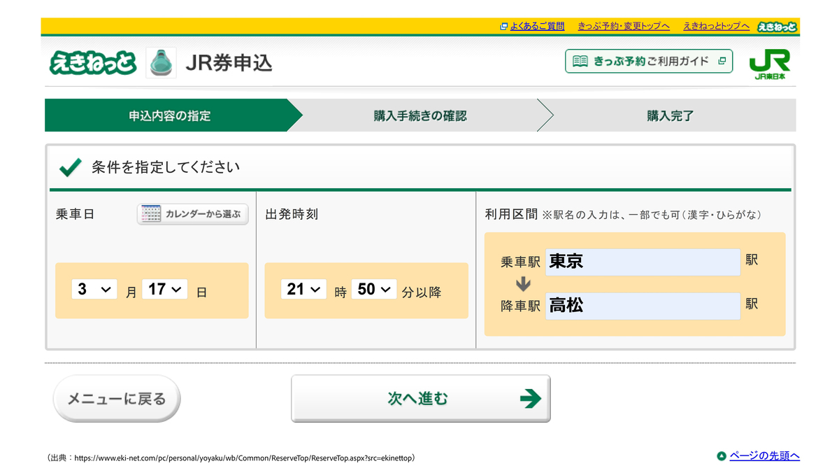Click the 乗車日 label
839x466 pixels.
point(75,214)
